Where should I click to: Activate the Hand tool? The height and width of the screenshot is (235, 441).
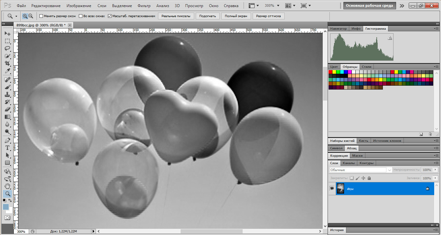(7, 186)
